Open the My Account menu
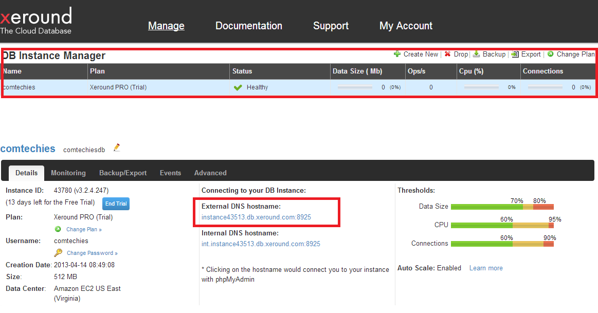The height and width of the screenshot is (313, 598). (x=406, y=26)
